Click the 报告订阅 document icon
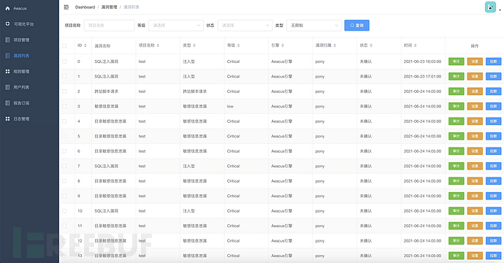Image resolution: width=504 pixels, height=263 pixels. (x=8, y=103)
